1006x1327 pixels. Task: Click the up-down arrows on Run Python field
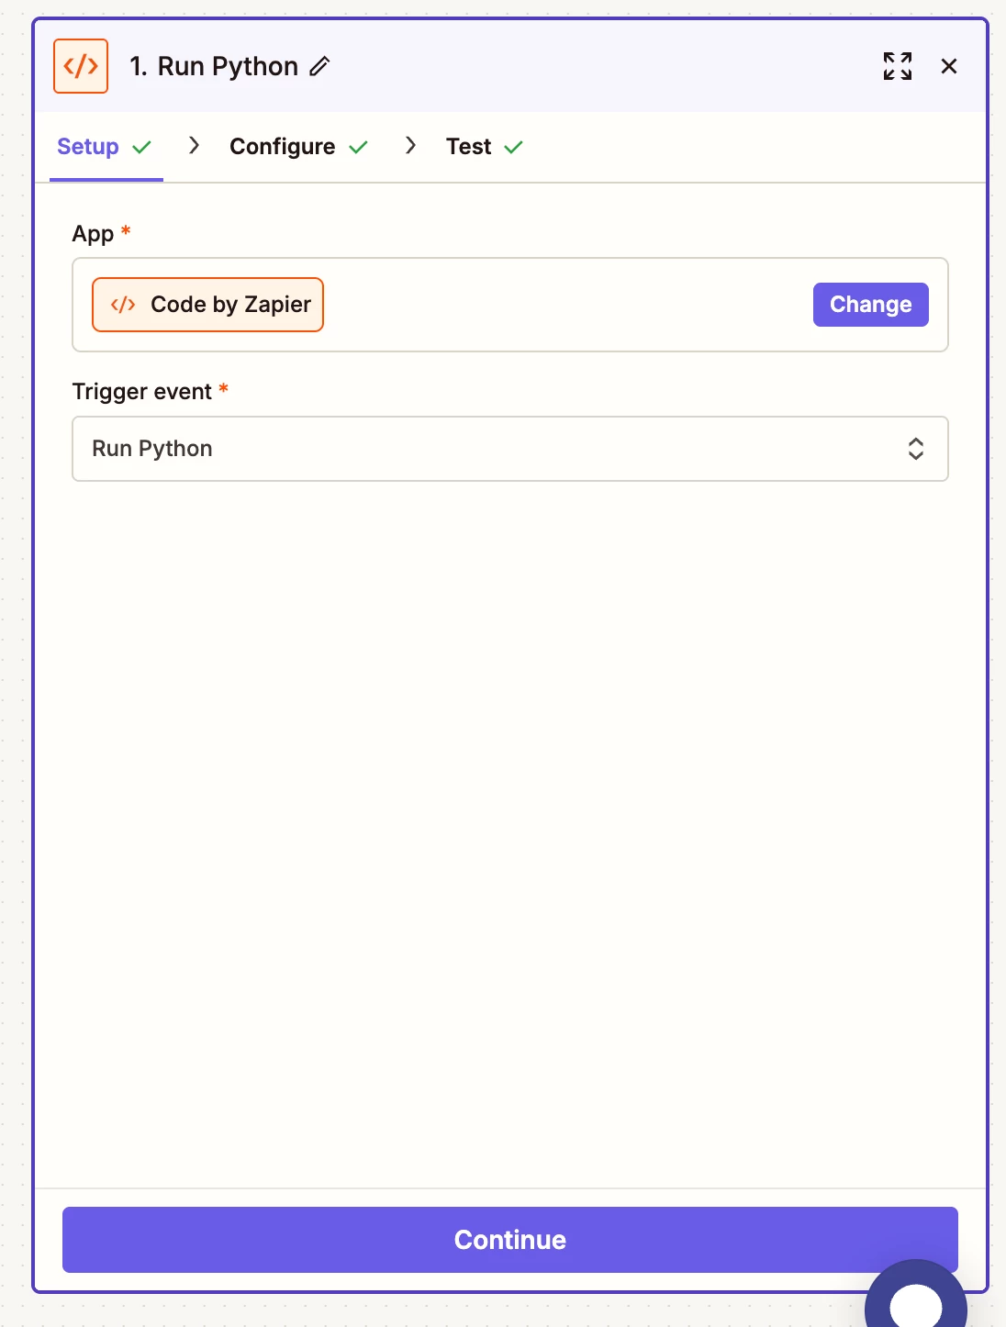(x=915, y=449)
